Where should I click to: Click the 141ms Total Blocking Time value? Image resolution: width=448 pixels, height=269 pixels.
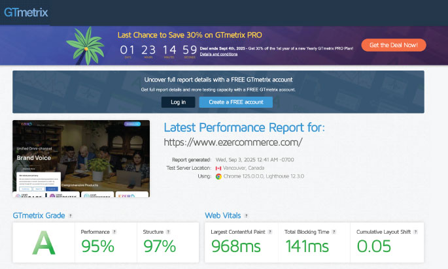(307, 246)
